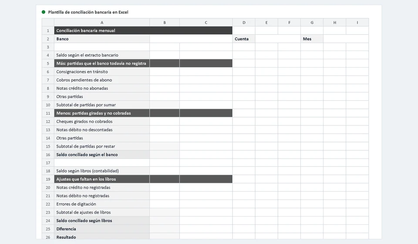418x244 pixels.
Task: Select row 3 header
Action: point(48,47)
